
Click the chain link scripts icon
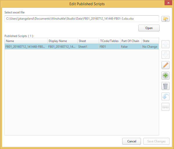point(165,107)
